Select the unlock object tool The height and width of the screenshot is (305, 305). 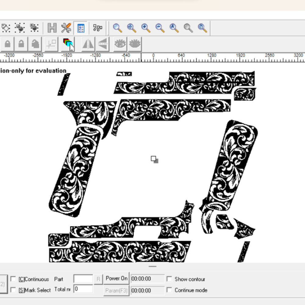21,44
